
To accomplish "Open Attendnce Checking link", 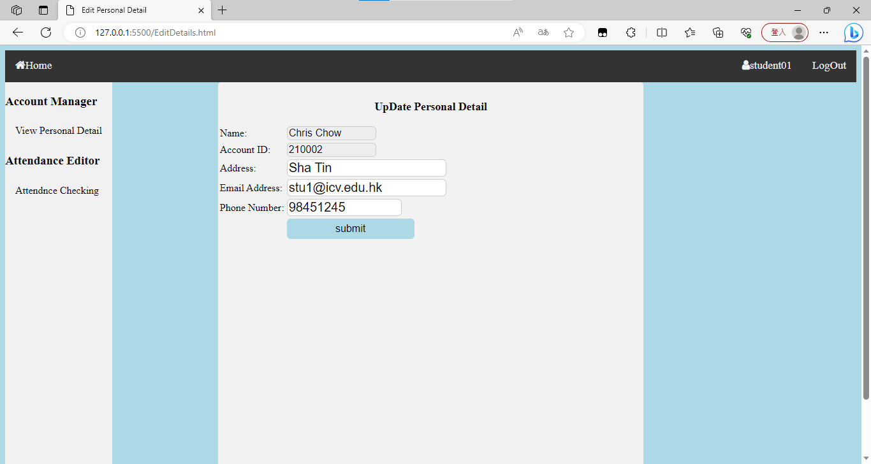I will pos(57,191).
